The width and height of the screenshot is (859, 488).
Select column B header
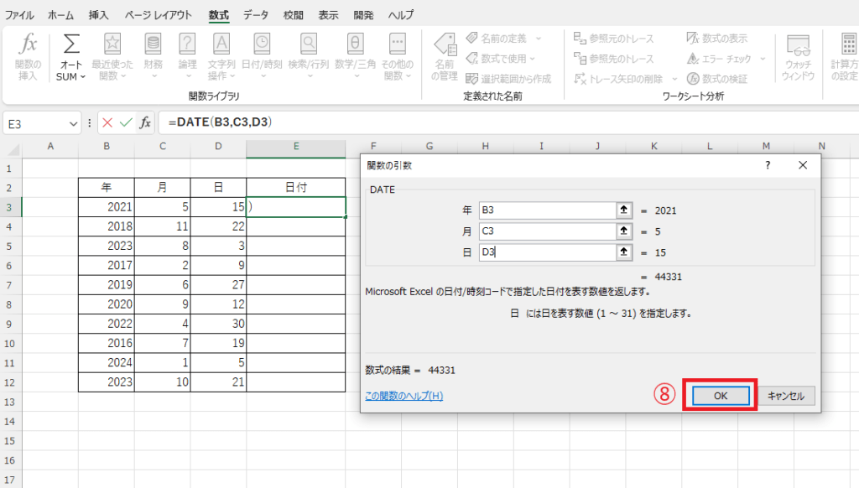tap(107, 146)
